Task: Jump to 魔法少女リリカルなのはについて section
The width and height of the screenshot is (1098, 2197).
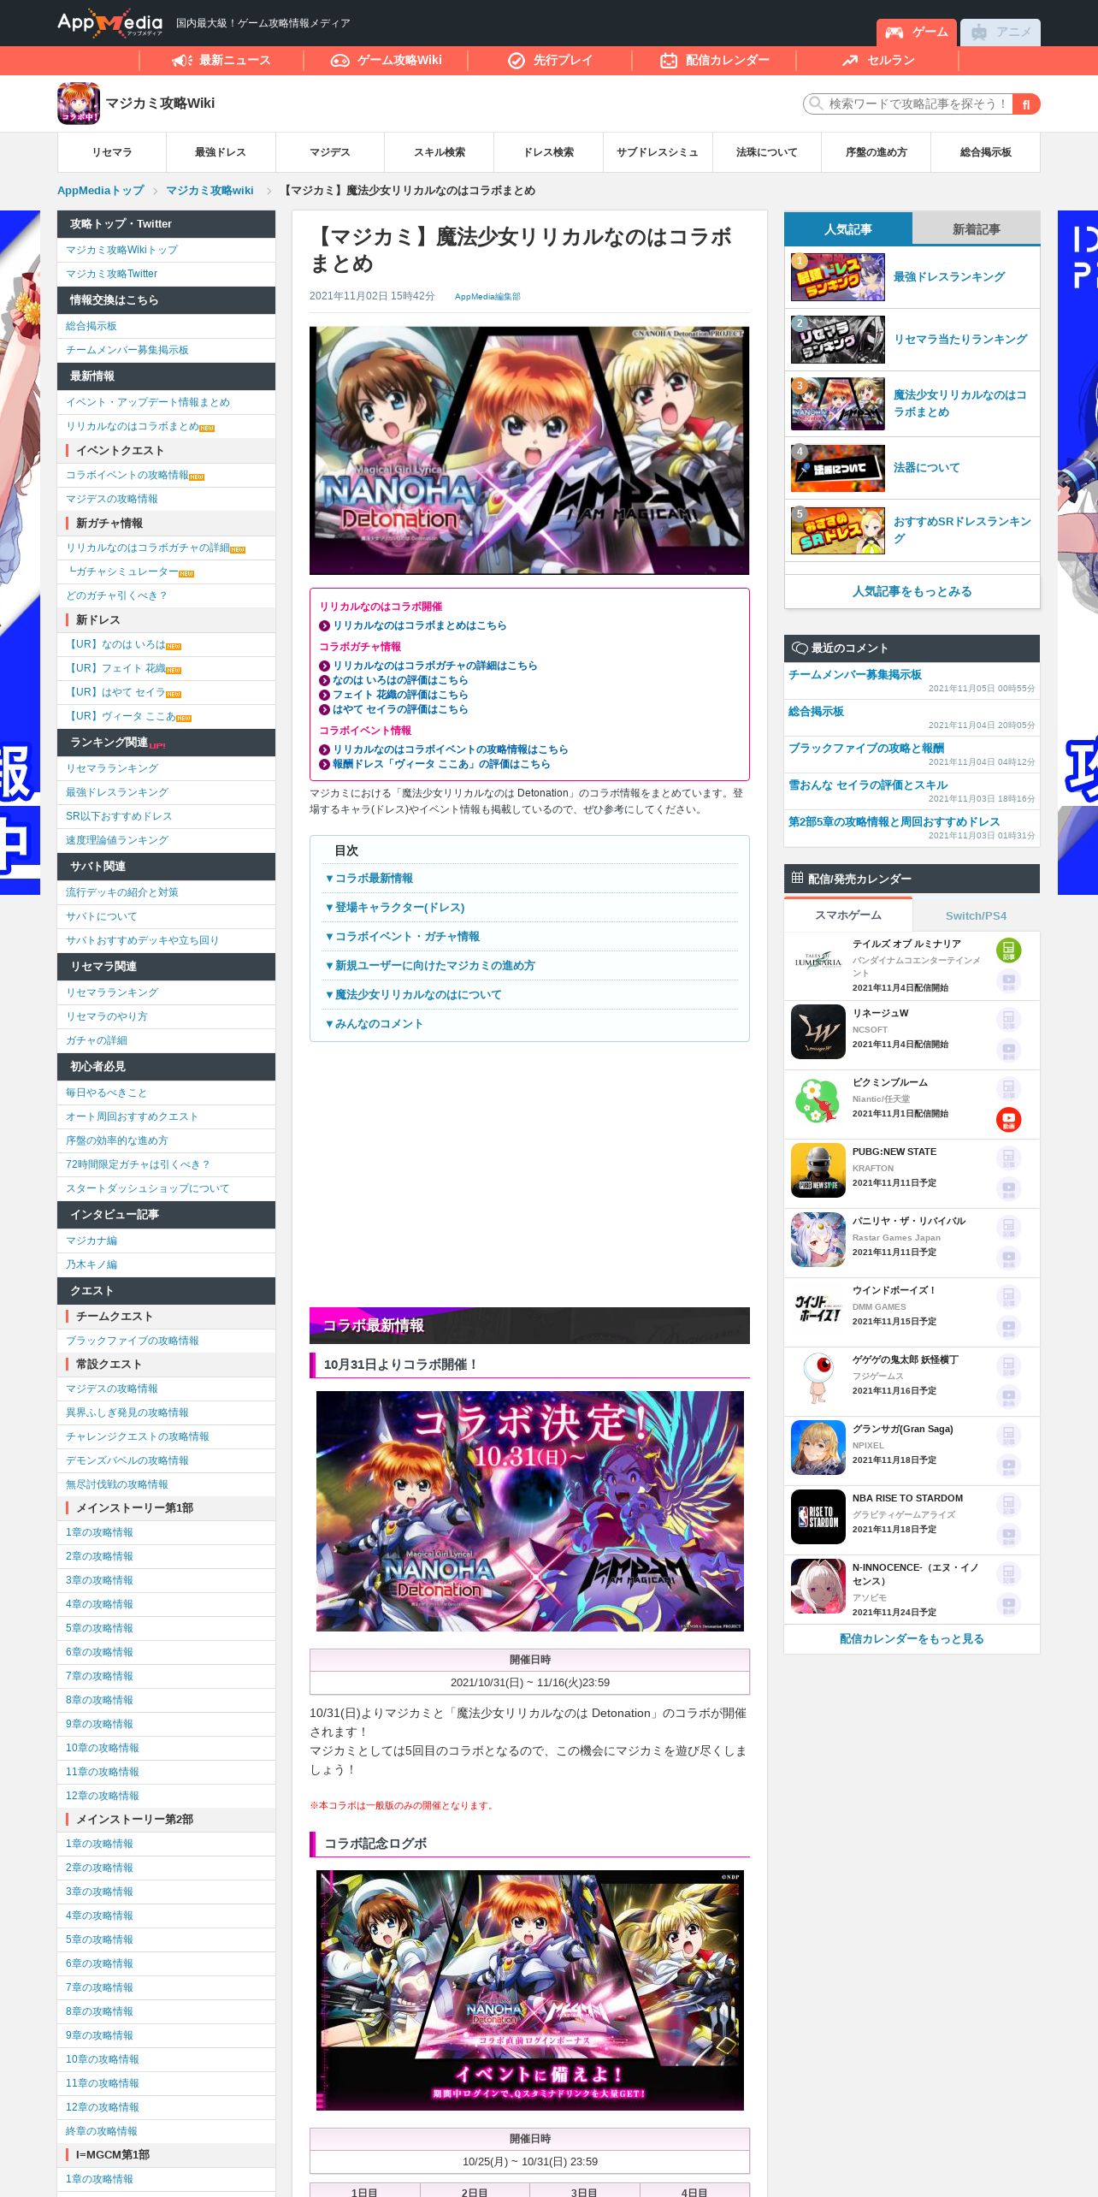Action: [x=413, y=995]
